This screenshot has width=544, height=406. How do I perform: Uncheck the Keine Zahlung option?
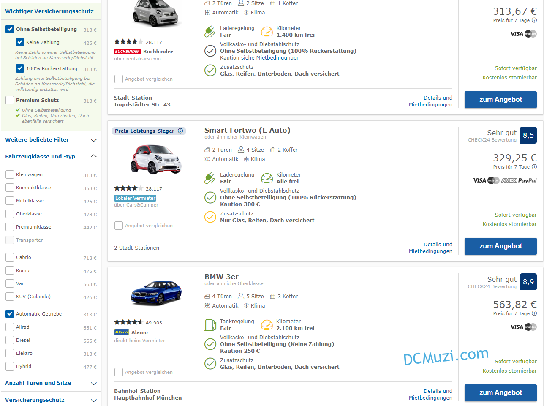click(20, 42)
